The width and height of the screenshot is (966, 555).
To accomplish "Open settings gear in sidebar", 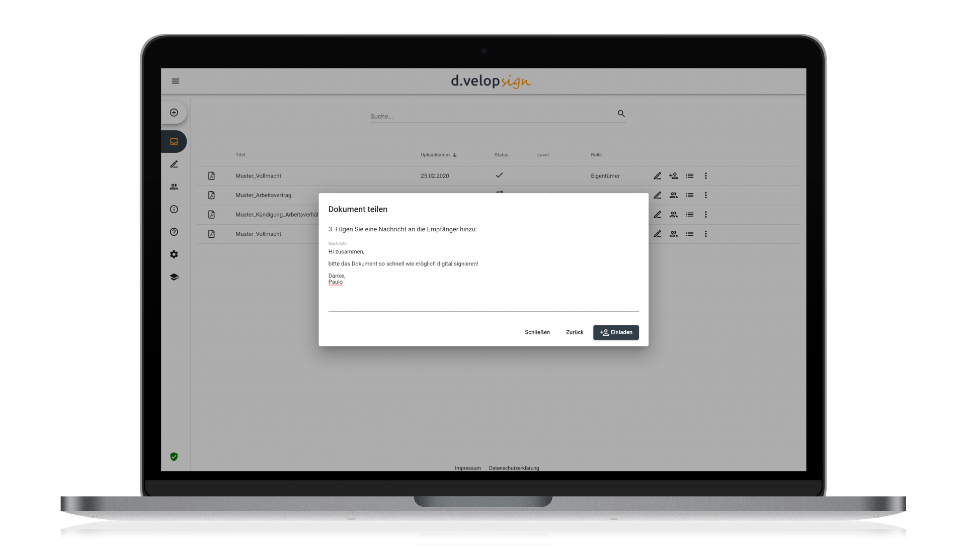I will (174, 254).
